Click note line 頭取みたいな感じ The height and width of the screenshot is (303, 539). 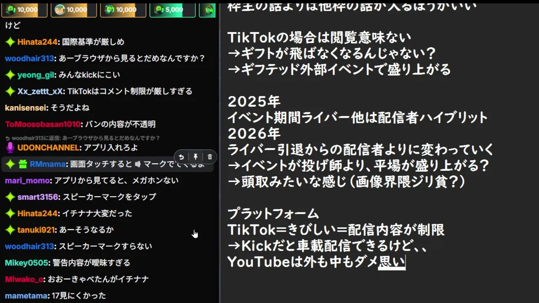pyautogui.click(x=346, y=181)
